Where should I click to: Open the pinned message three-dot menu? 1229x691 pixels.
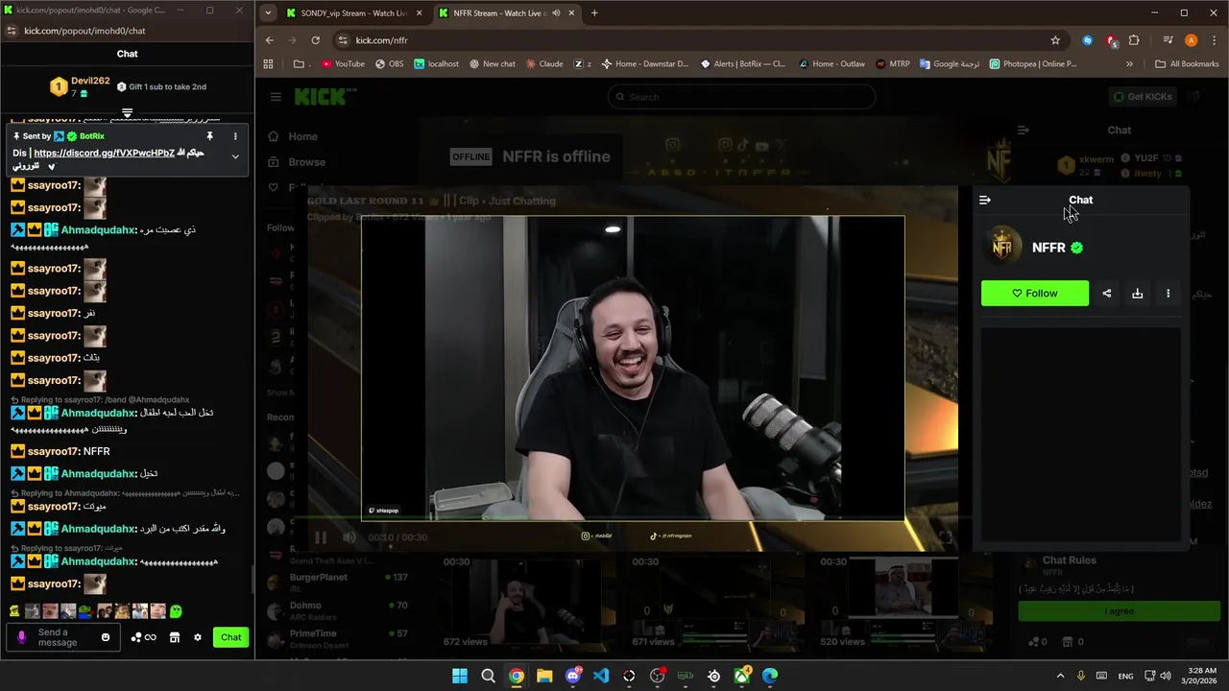[235, 136]
